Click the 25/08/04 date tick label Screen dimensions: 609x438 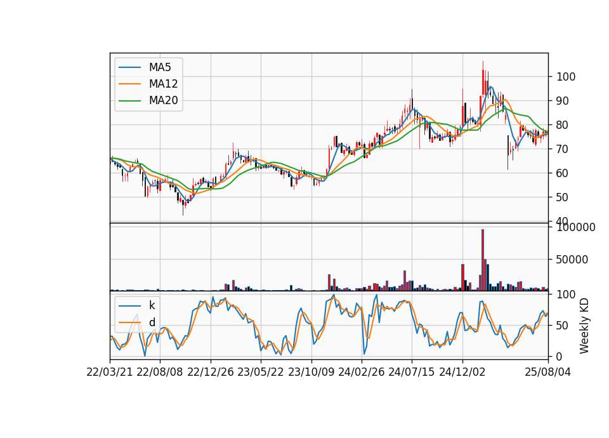[x=548, y=372]
